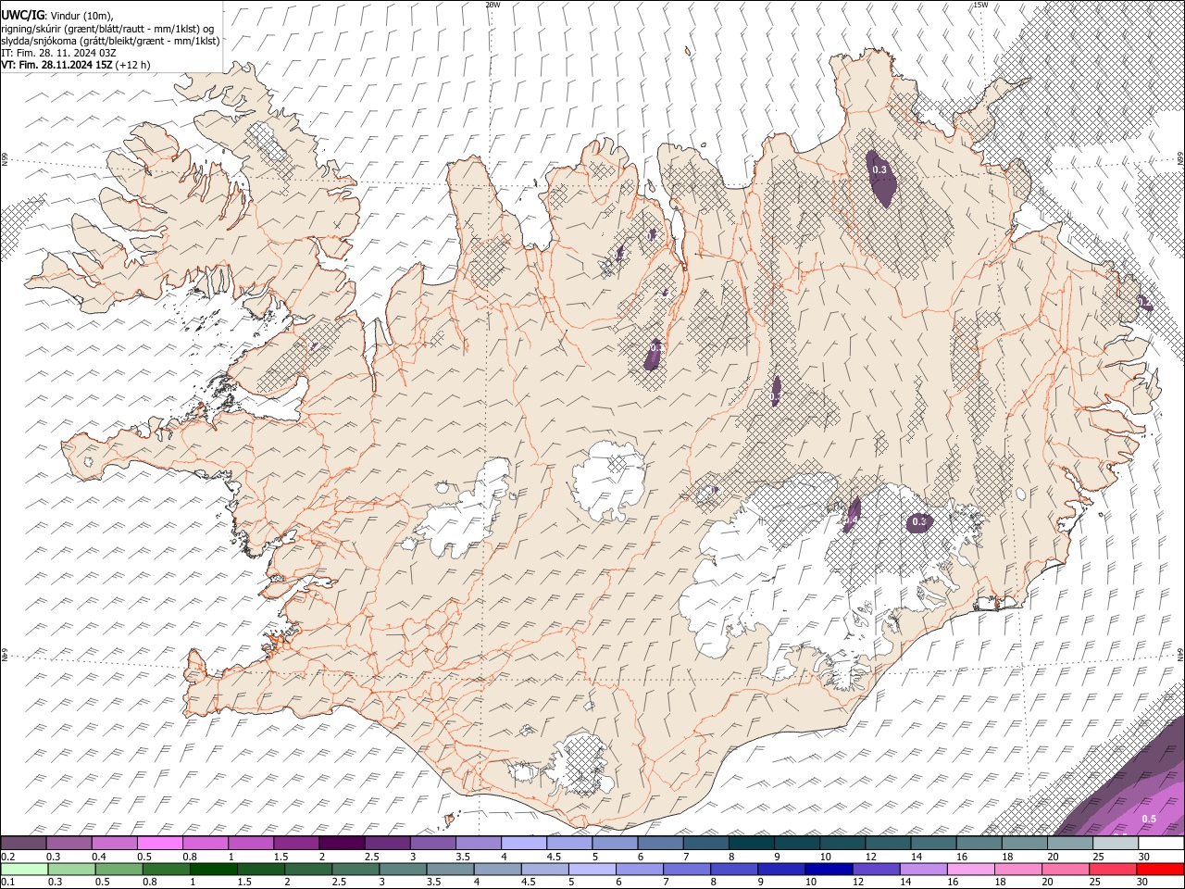
Task: Click the white Hofsjökull glacier in central Iceland
Action: point(608,482)
